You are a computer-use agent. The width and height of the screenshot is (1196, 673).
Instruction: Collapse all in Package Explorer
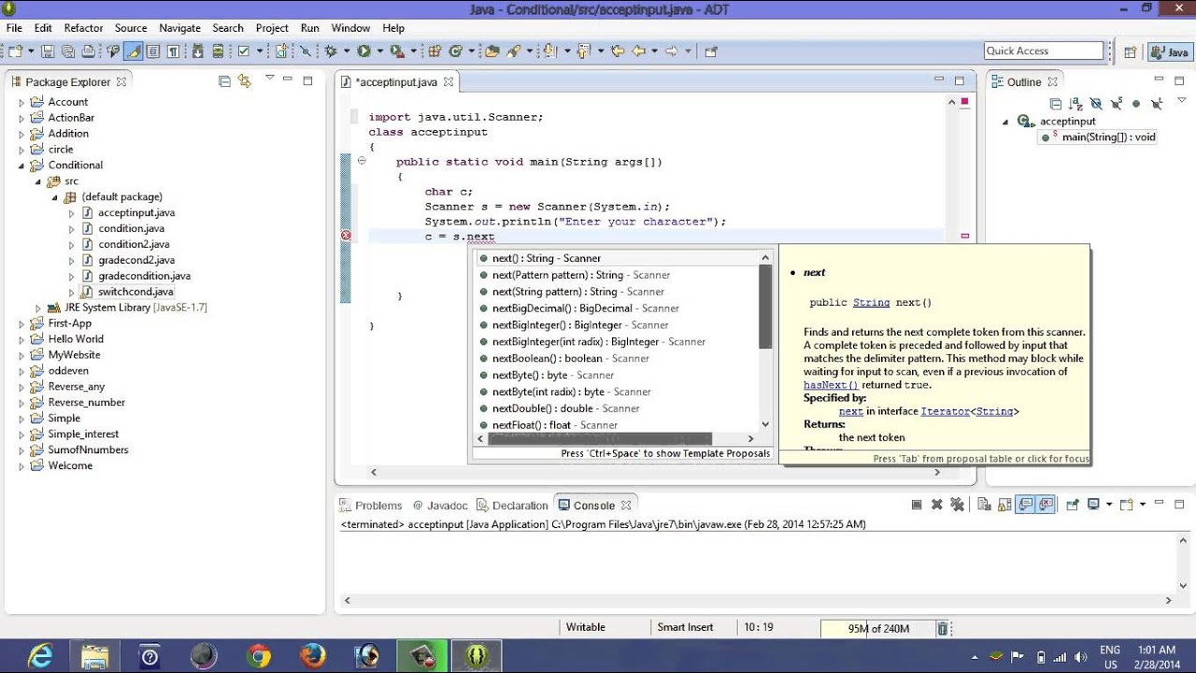[x=224, y=81]
